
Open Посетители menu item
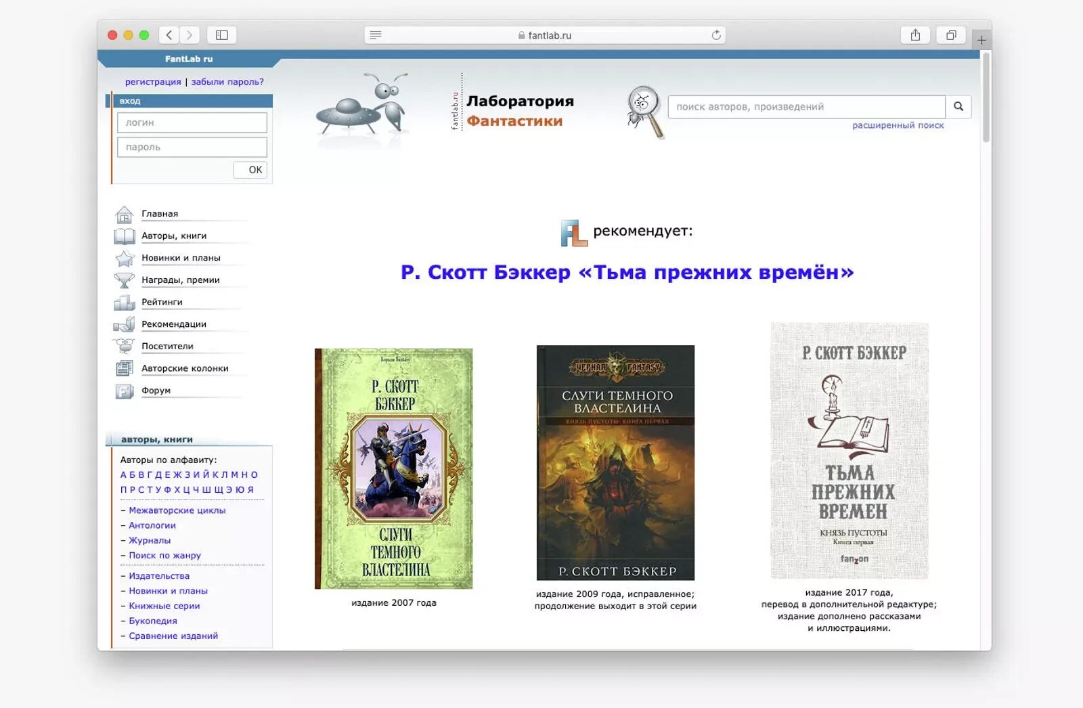(167, 347)
